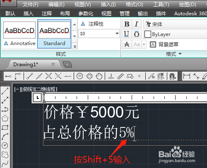Toggle Underline text formatting
The image size is (207, 168).
point(127,34)
